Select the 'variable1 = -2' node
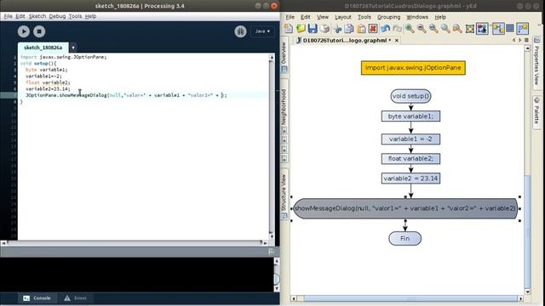The height and width of the screenshot is (306, 545). click(x=410, y=139)
